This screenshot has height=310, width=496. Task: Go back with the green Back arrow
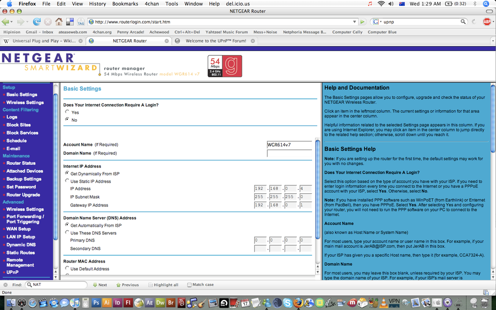click(x=5, y=22)
